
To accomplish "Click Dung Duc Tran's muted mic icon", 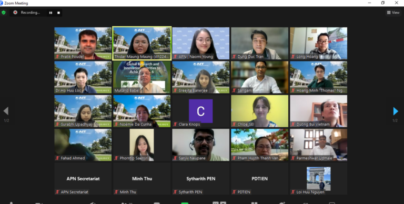I will (x=234, y=57).
